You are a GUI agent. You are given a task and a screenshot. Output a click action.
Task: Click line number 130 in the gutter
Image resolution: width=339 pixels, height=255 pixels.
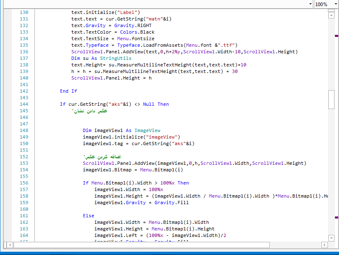[x=24, y=12]
